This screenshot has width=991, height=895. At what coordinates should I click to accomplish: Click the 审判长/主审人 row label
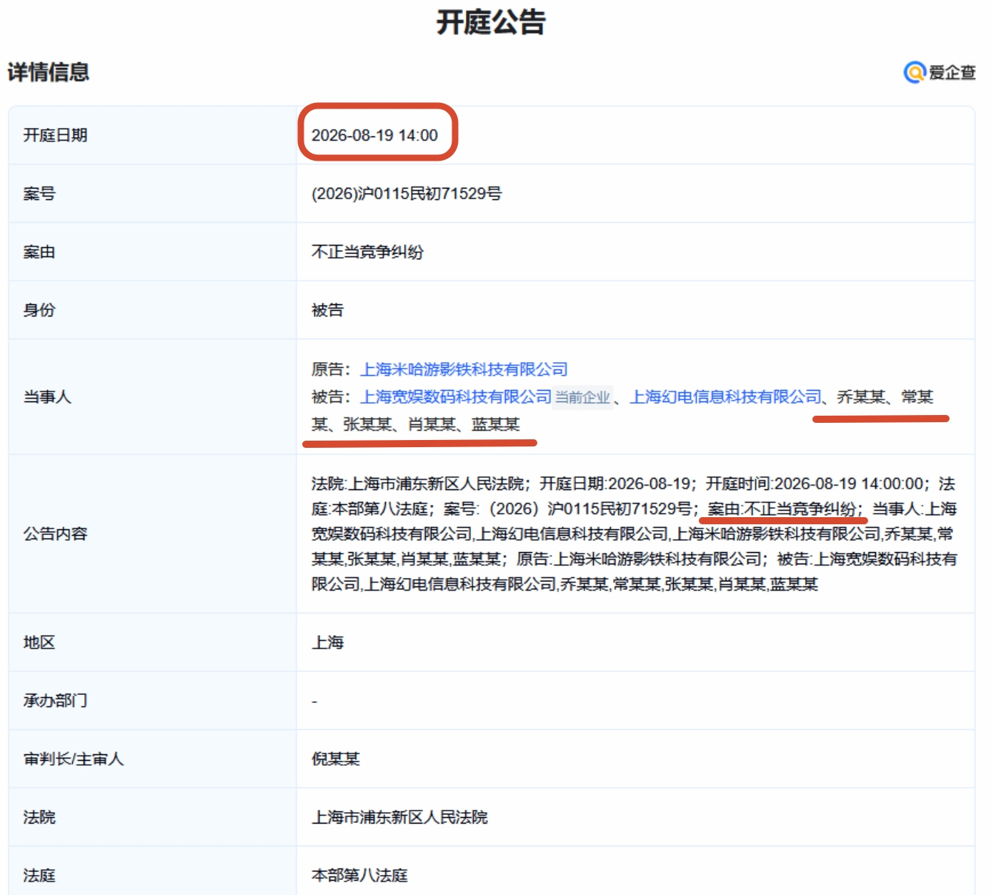pos(74,759)
